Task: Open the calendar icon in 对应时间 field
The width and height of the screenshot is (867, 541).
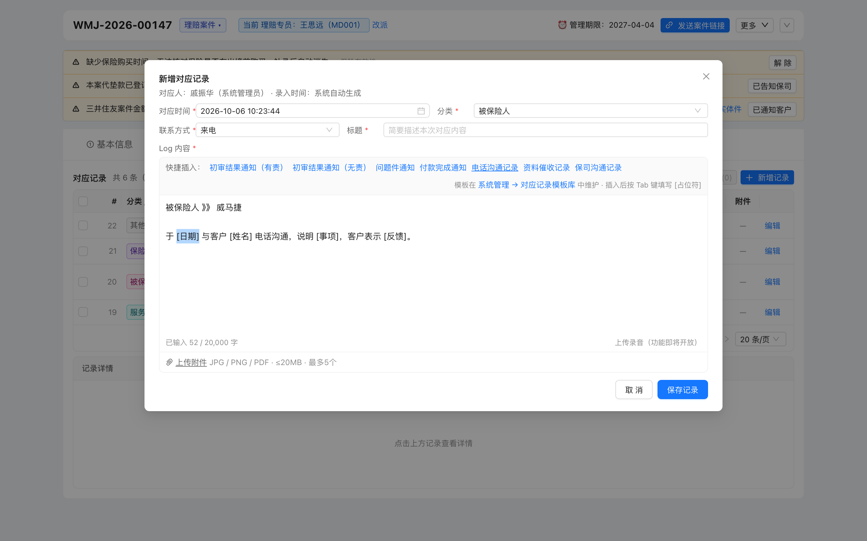Action: 421,111
